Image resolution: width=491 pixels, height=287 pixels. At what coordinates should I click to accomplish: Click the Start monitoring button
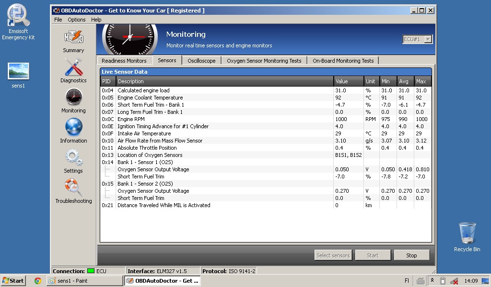coord(373,255)
